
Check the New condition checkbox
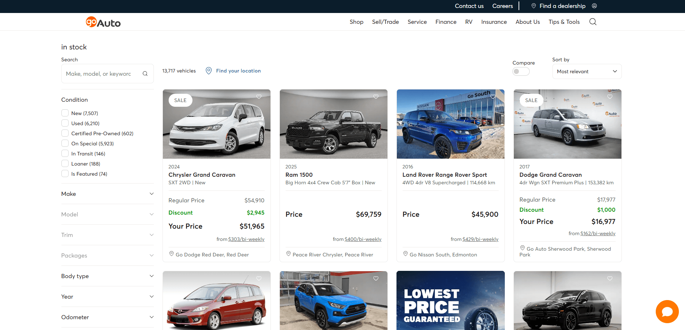[65, 113]
